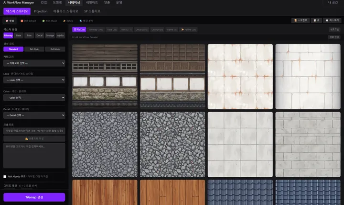Viewport: 344px width, 205px height.
Task: Open the 카테고리 선택 dropdown
Action: (34, 63)
